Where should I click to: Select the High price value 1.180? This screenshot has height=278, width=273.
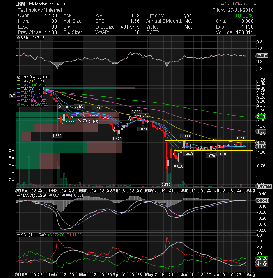(x=51, y=21)
